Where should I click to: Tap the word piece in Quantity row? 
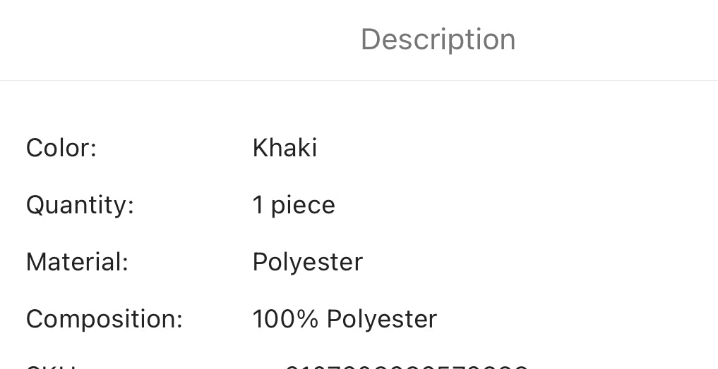(303, 206)
